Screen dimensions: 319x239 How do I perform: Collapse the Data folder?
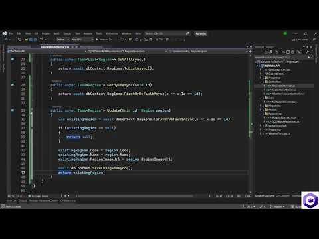pyautogui.click(x=261, y=98)
